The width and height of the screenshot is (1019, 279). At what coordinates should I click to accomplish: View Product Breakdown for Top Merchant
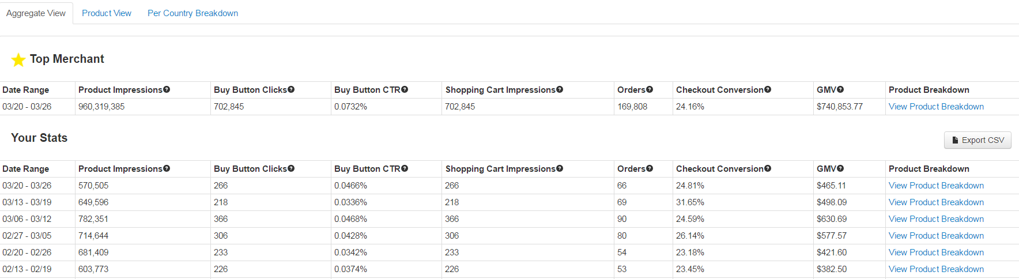(936, 107)
